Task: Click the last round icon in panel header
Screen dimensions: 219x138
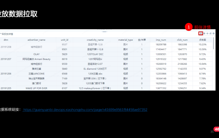Action: 214,33
